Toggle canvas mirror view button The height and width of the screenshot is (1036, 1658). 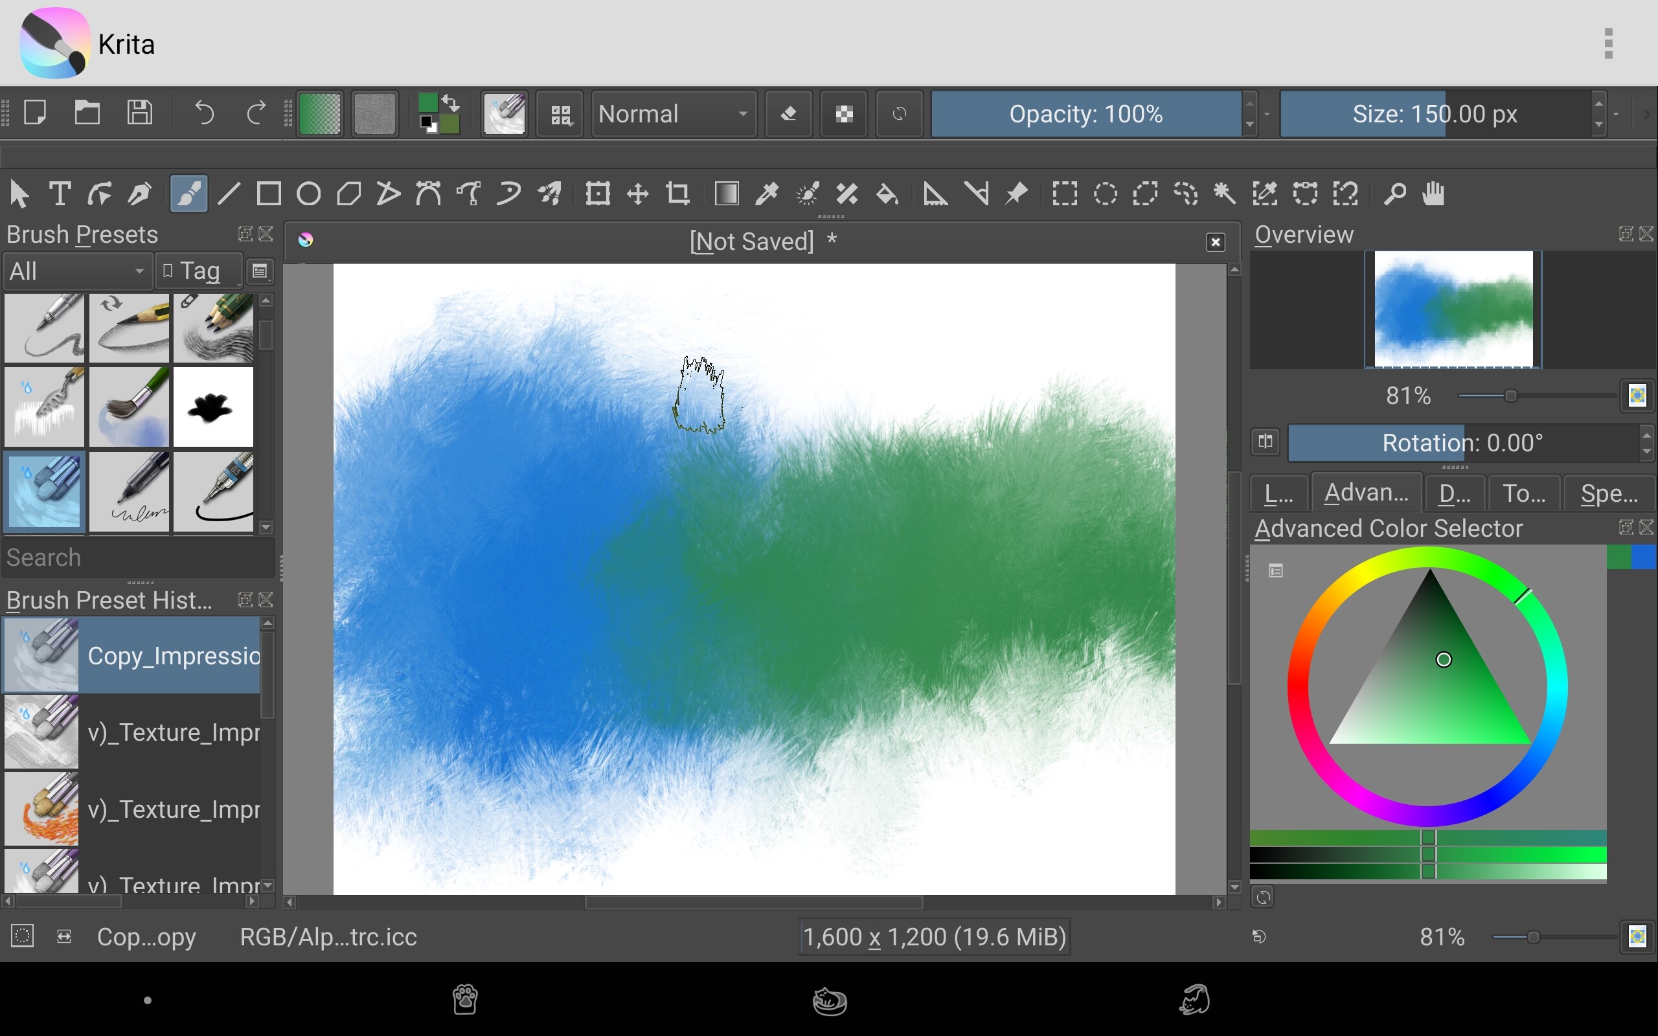(x=1265, y=442)
